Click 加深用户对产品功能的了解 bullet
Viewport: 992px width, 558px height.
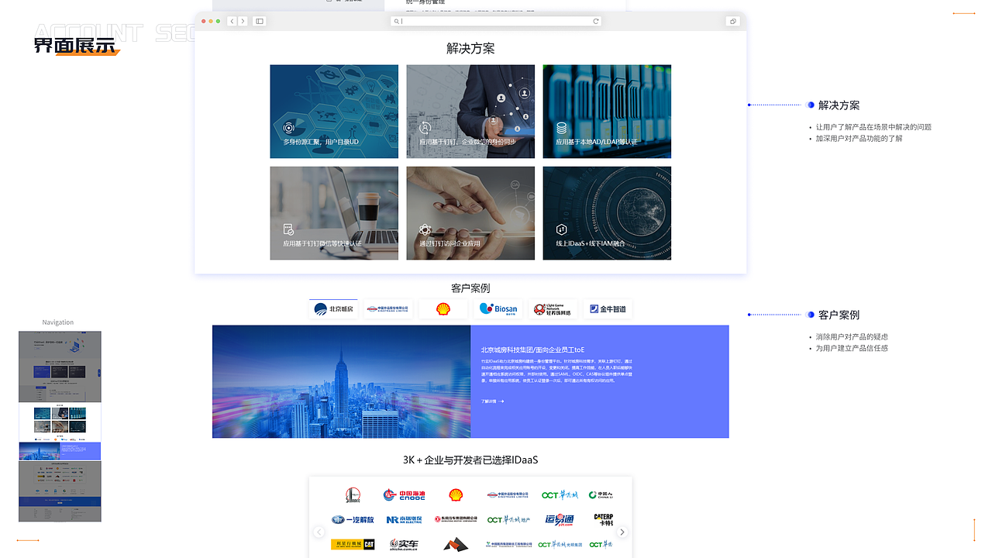click(859, 139)
